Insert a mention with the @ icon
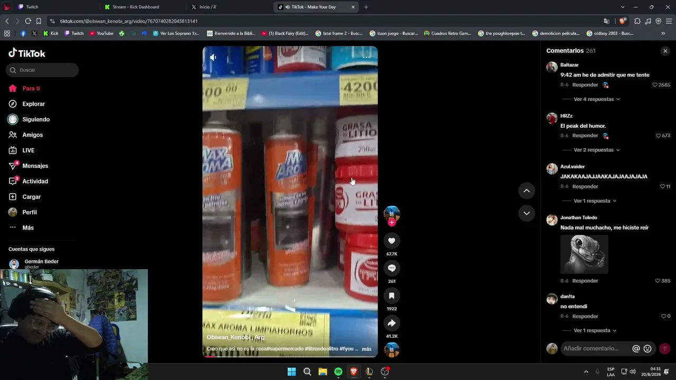This screenshot has height=380, width=676. (636, 349)
